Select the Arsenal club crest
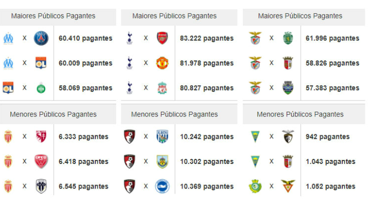The height and width of the screenshot is (205, 374). (162, 38)
